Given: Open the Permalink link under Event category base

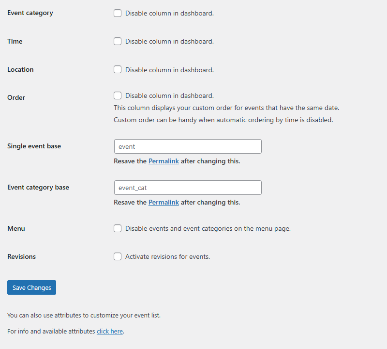Looking at the screenshot, I should coord(164,202).
